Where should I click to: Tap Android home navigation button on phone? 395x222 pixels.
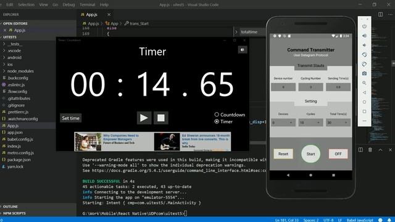click(310, 175)
